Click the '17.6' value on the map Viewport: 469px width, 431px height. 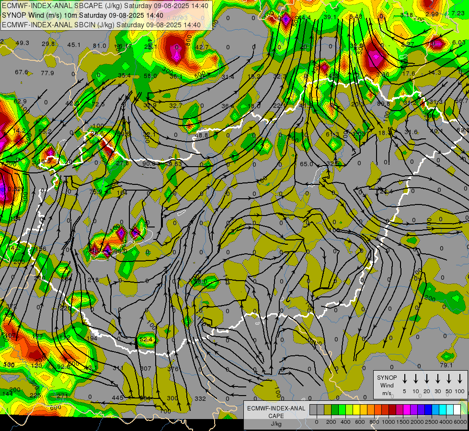[409, 73]
